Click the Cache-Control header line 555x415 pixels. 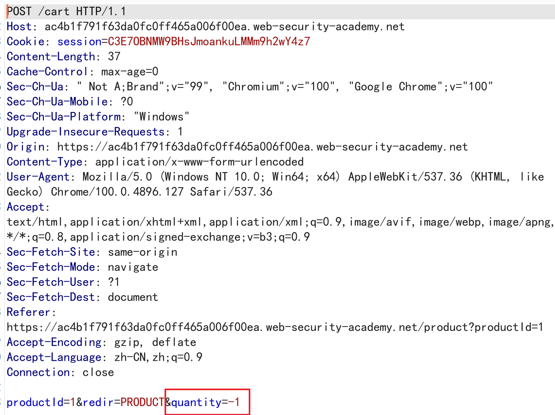(x=82, y=72)
